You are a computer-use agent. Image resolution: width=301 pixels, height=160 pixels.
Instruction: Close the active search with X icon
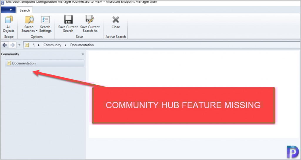click(x=116, y=20)
